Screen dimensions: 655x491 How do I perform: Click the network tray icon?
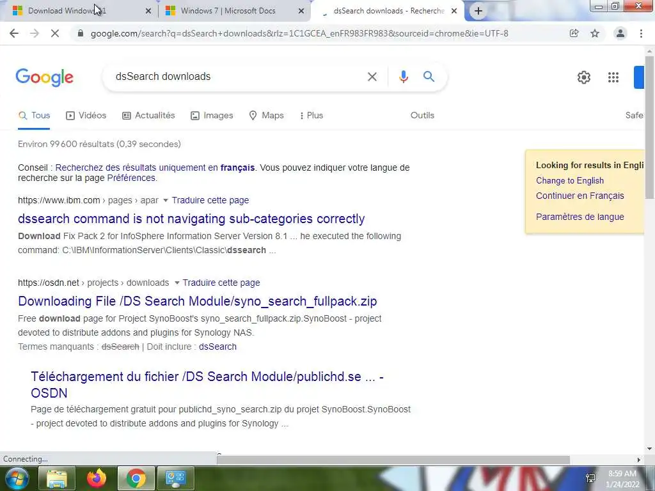590,478
